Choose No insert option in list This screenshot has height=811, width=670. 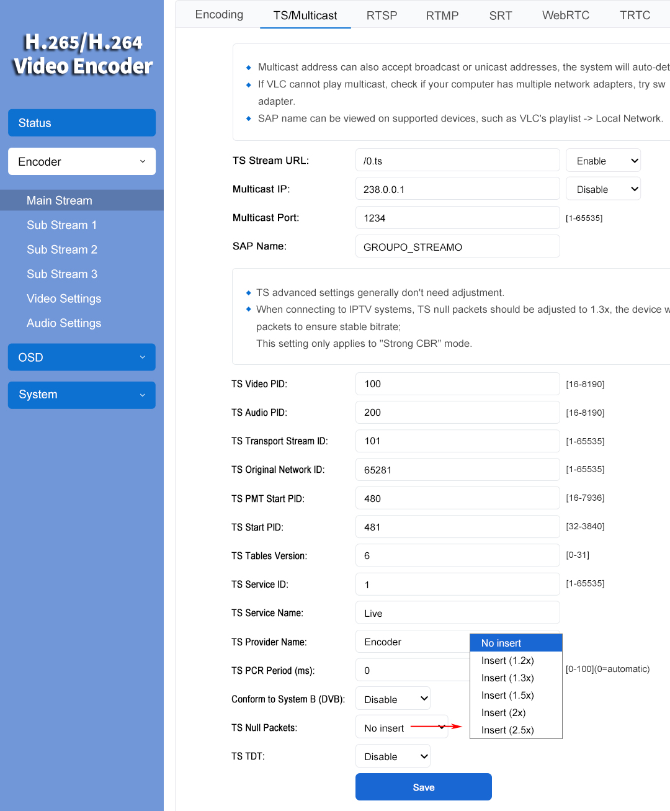(x=516, y=643)
